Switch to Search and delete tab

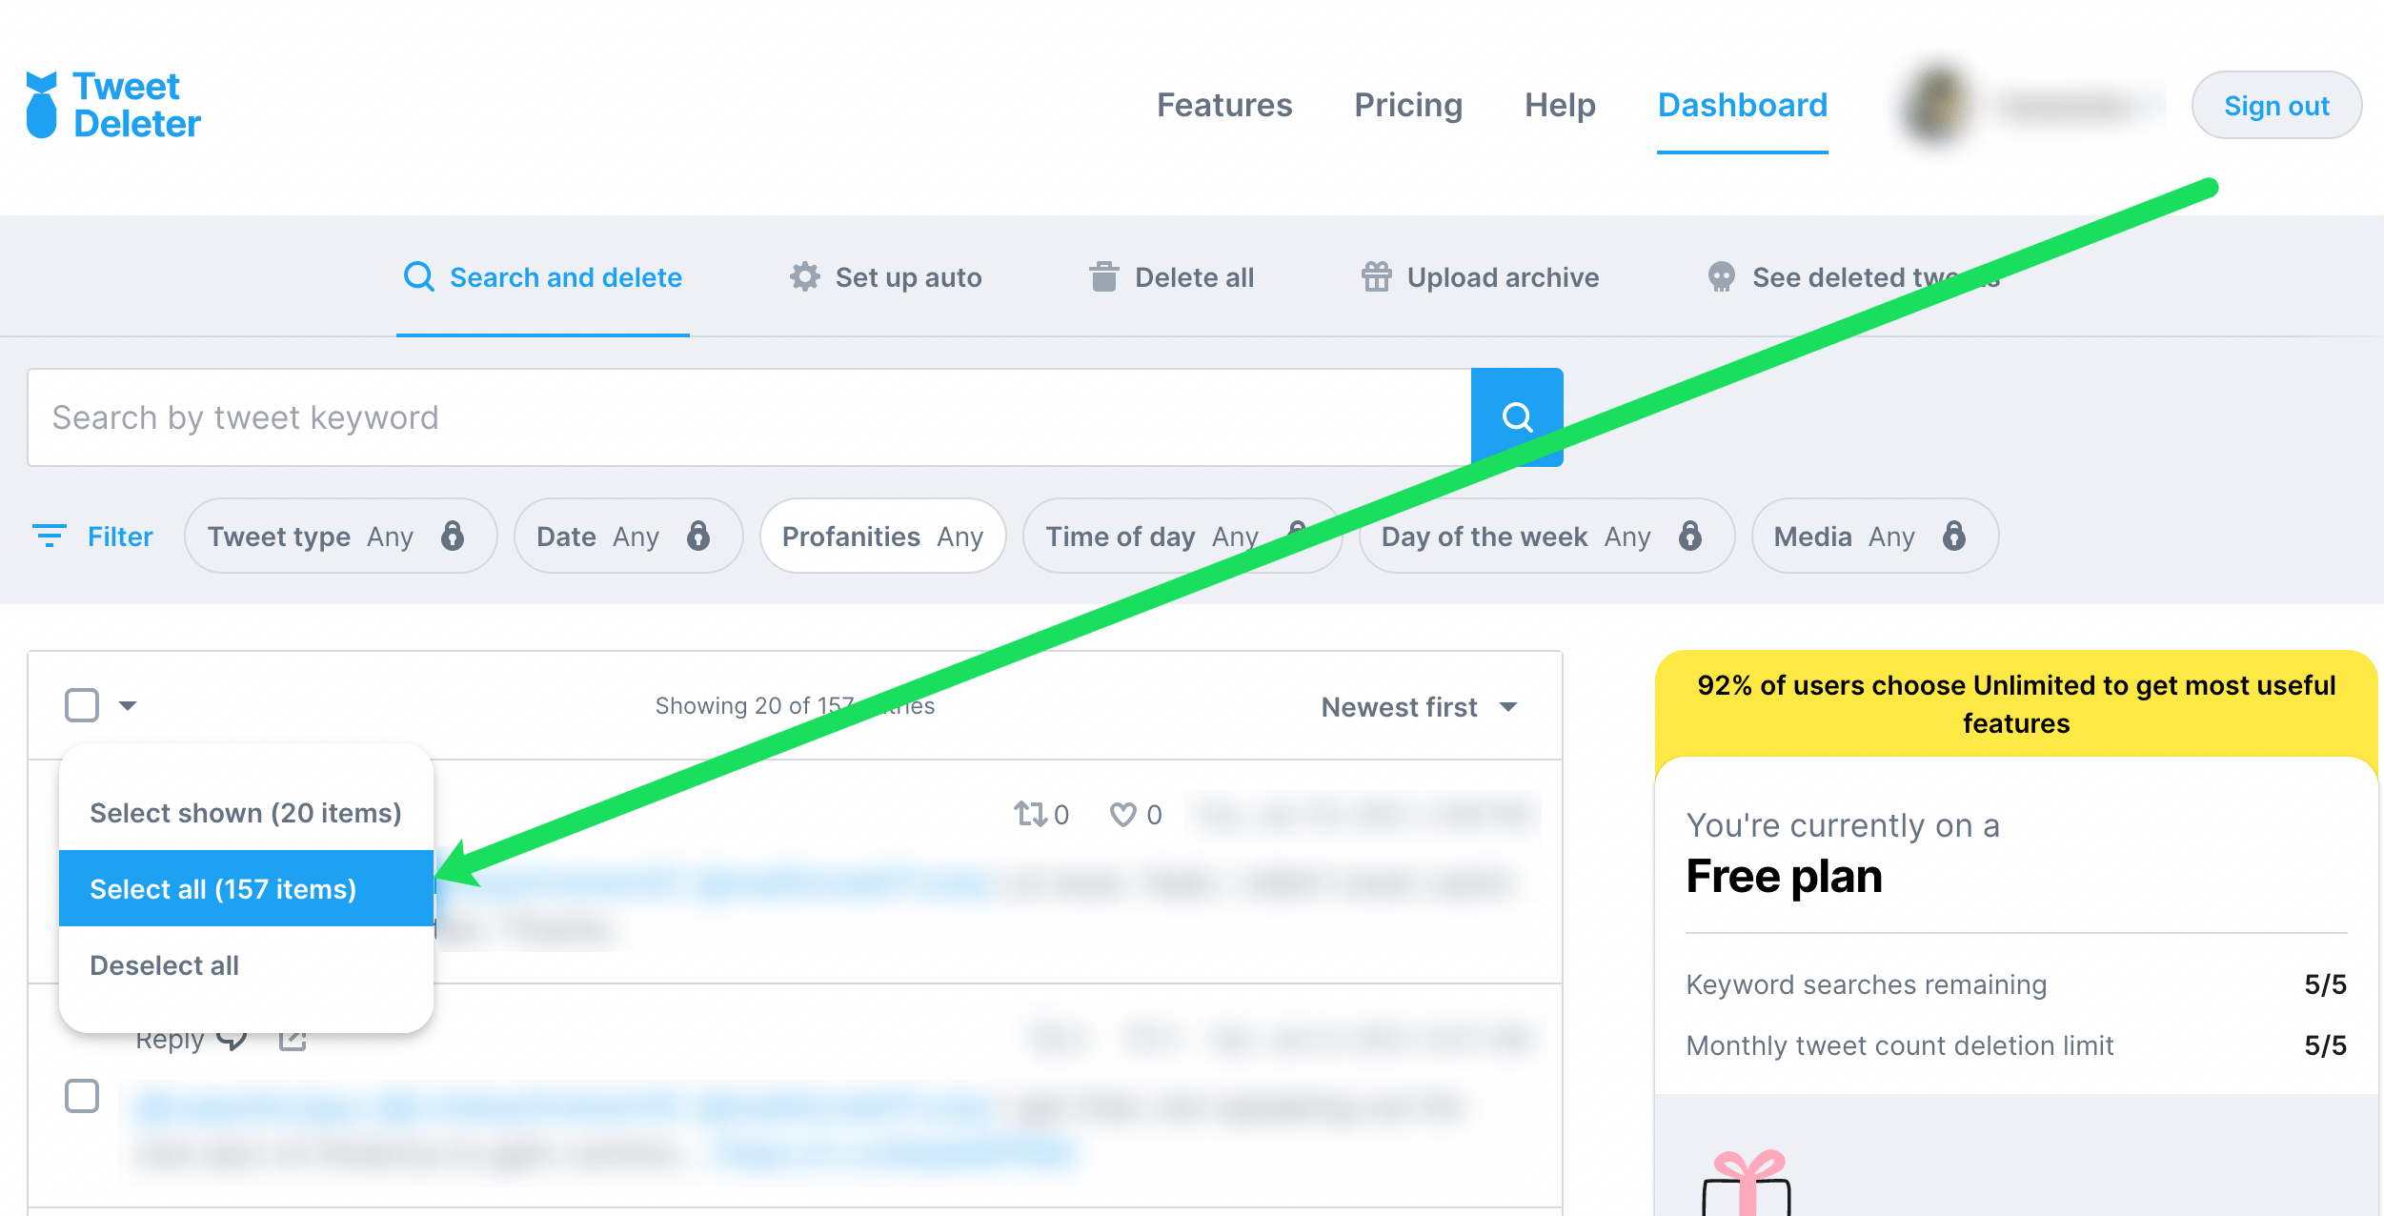click(543, 277)
